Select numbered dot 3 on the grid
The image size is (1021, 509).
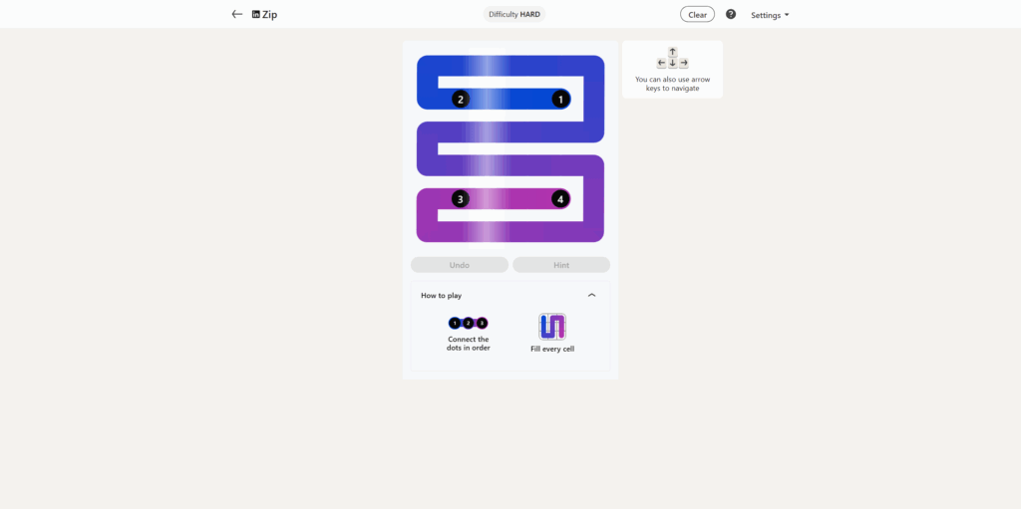pos(461,199)
